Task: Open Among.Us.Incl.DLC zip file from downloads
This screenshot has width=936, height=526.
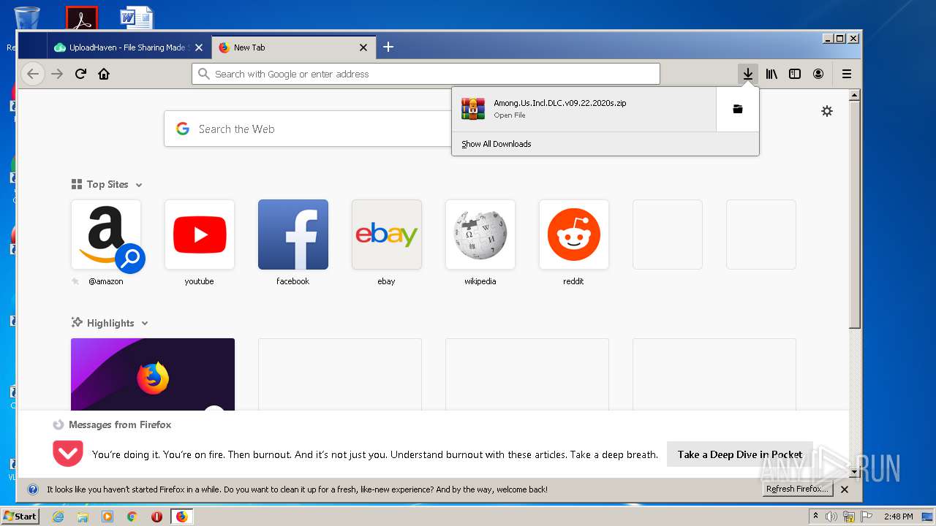Action: [x=584, y=109]
